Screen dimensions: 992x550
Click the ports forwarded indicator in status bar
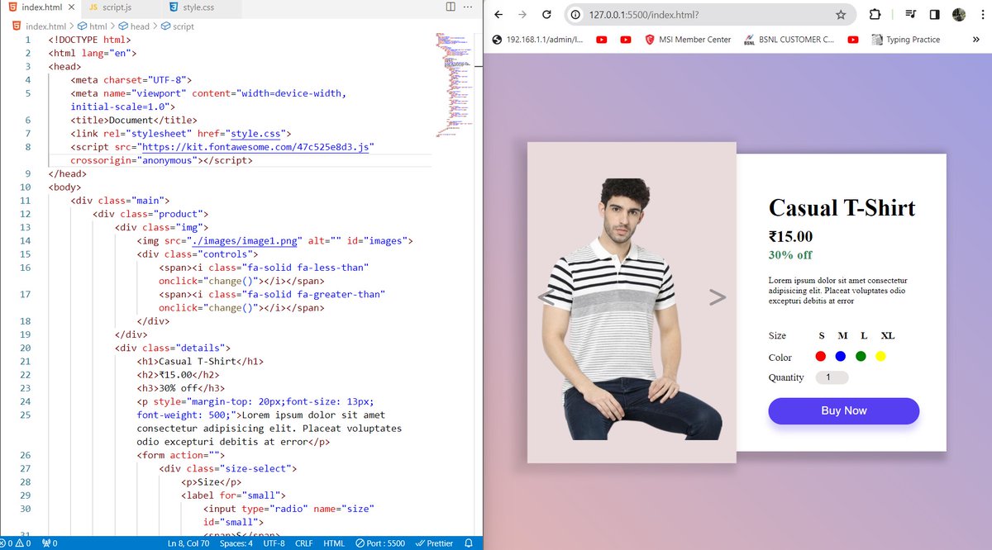[50, 543]
